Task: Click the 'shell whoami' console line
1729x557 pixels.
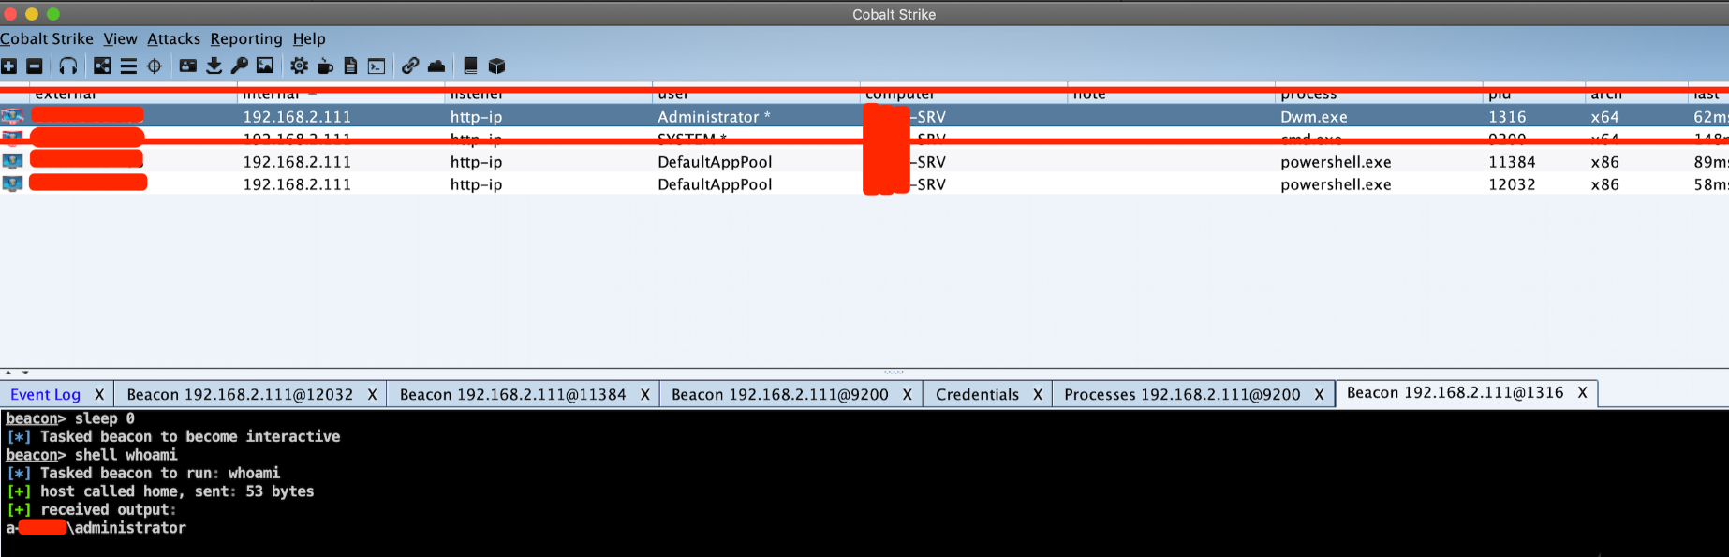Action: click(91, 455)
